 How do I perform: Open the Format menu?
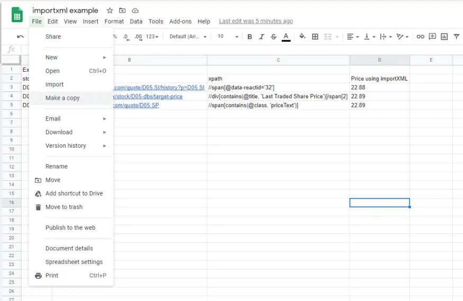click(114, 22)
